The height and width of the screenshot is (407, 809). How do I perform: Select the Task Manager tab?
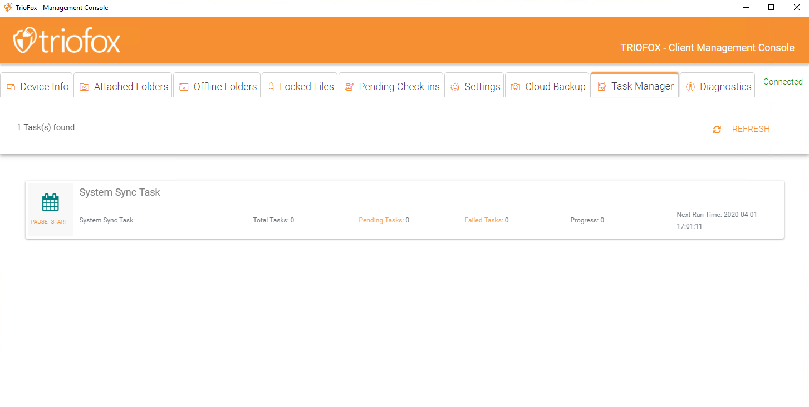pyautogui.click(x=635, y=85)
